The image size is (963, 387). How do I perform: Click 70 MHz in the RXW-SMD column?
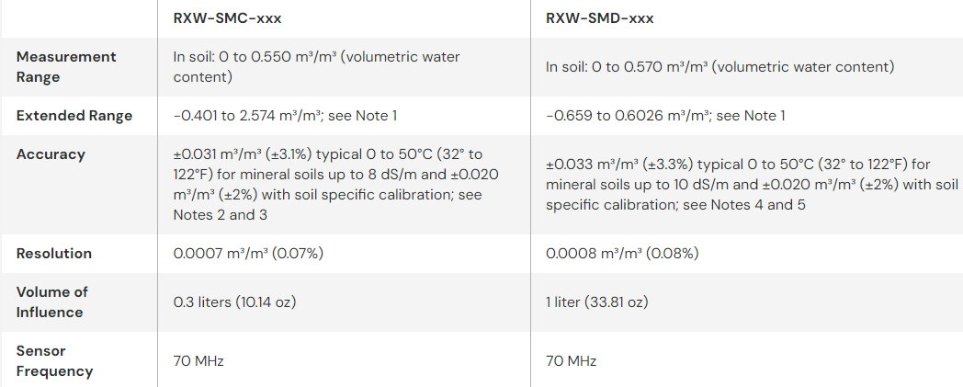pos(571,361)
